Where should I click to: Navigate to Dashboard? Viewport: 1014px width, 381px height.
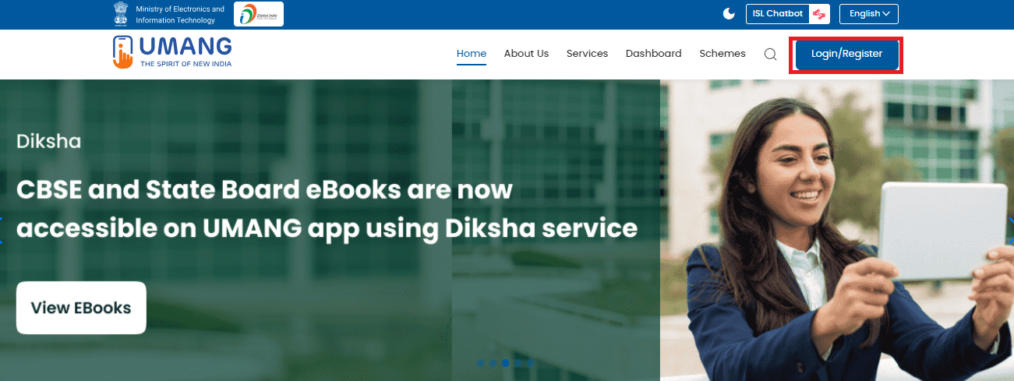[x=653, y=54]
